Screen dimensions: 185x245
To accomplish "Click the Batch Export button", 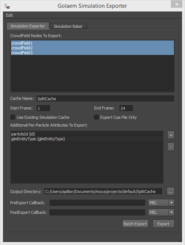I will click(135, 224).
